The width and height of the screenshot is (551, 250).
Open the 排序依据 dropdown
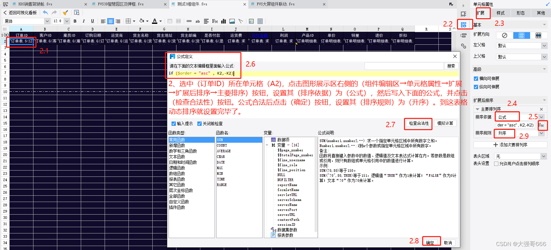click(x=541, y=117)
